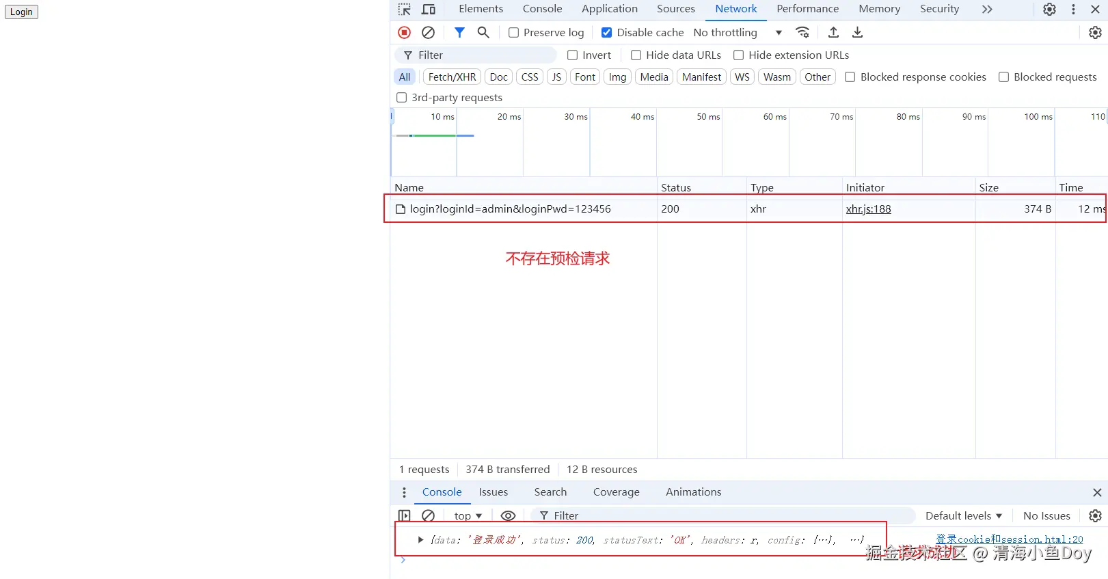
Task: Open the Default levels dropdown
Action: point(963,515)
